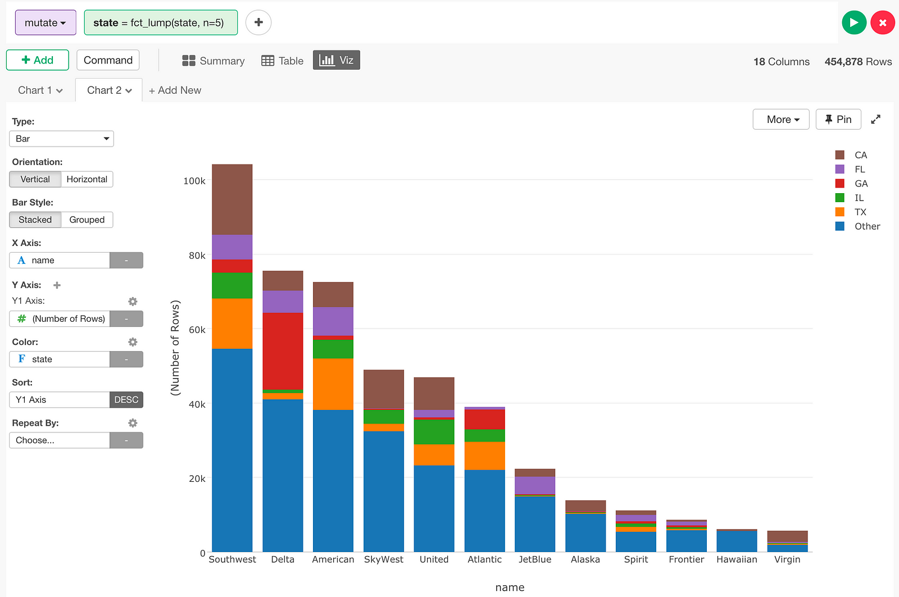The height and width of the screenshot is (597, 899).
Task: Click the 18 Columns label
Action: coord(782,62)
